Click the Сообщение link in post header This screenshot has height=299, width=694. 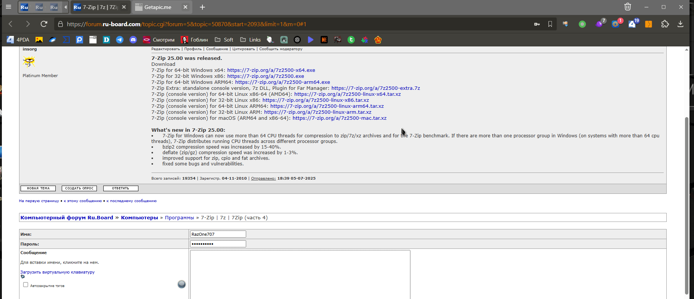(x=217, y=49)
